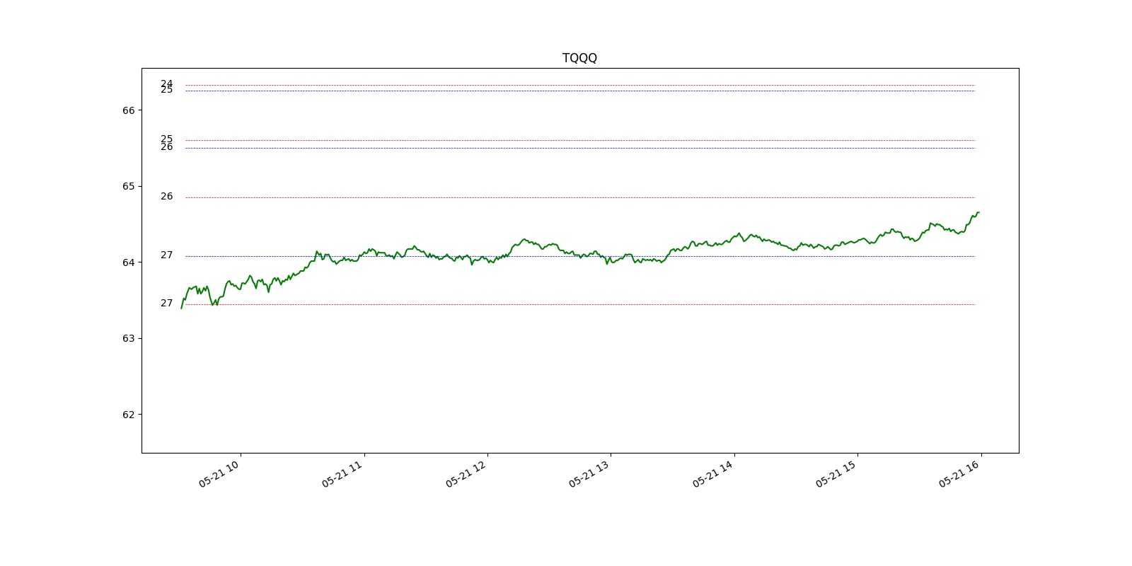1132x566 pixels.
Task: Click the 26 label on the blue dashed line
Action: click(166, 146)
